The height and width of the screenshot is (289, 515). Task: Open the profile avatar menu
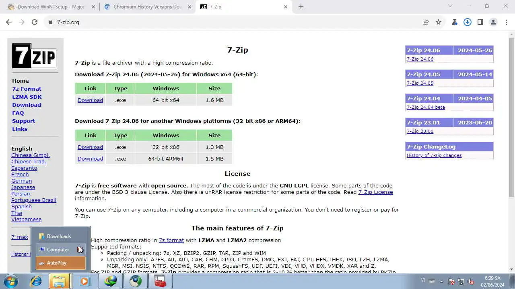(493, 22)
